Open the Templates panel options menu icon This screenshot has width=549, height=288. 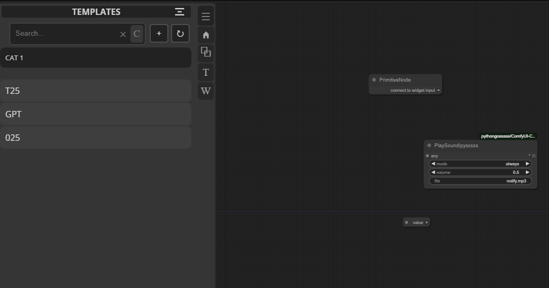[x=179, y=12]
